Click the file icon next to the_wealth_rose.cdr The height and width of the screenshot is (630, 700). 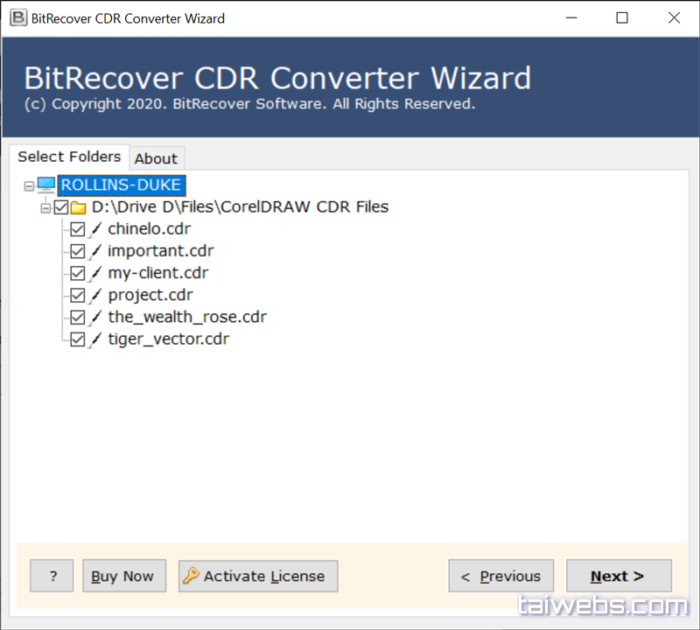point(94,318)
